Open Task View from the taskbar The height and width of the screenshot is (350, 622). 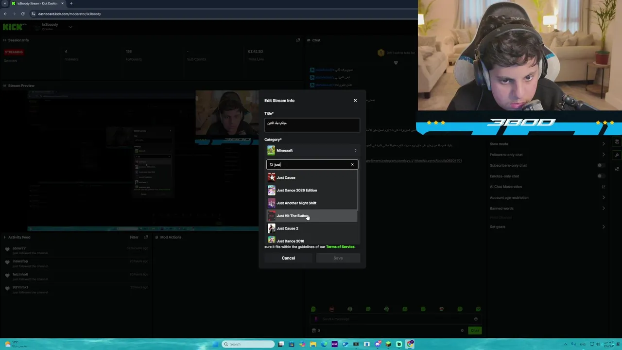[281, 344]
